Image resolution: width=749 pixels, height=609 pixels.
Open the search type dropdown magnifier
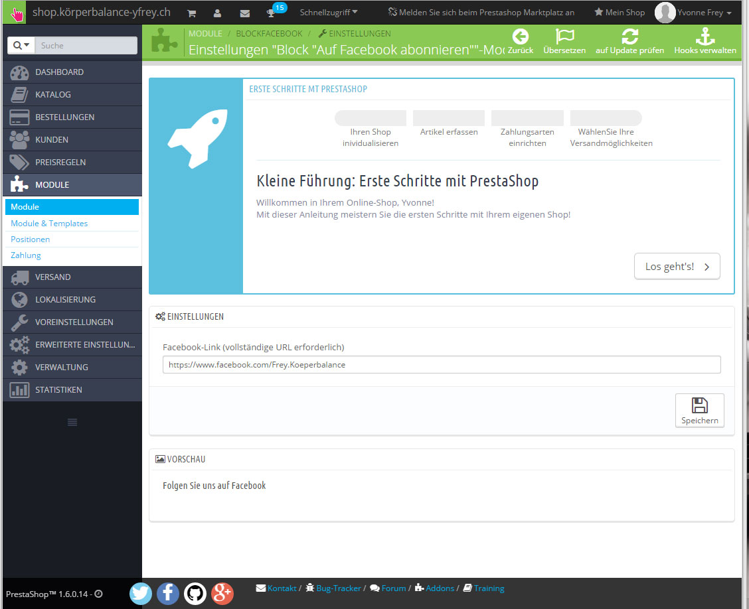[21, 45]
